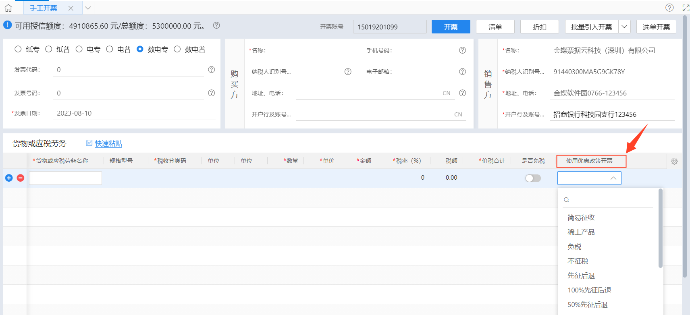Click the 清单 button
This screenshot has height=315, width=690.
click(495, 27)
